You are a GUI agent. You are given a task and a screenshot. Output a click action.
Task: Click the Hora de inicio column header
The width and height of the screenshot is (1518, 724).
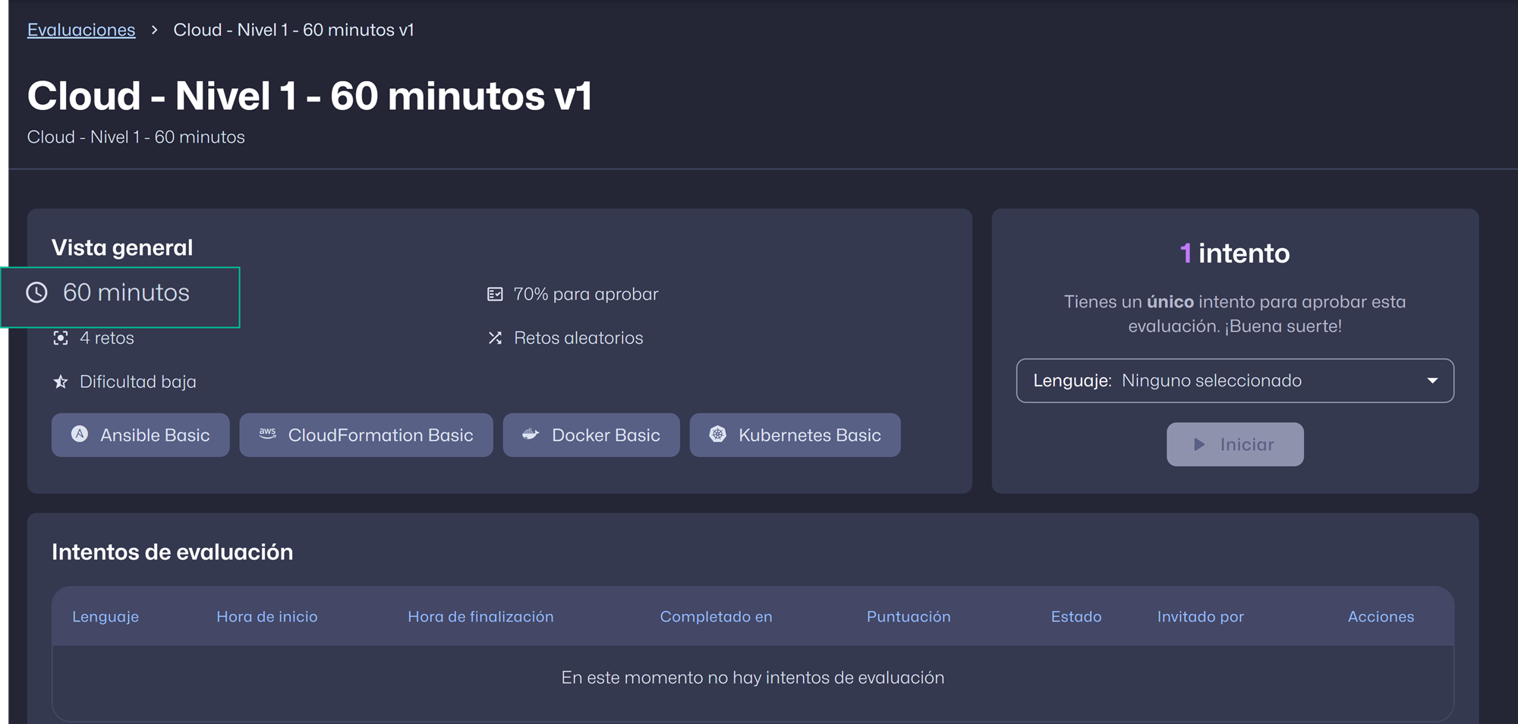[267, 616]
